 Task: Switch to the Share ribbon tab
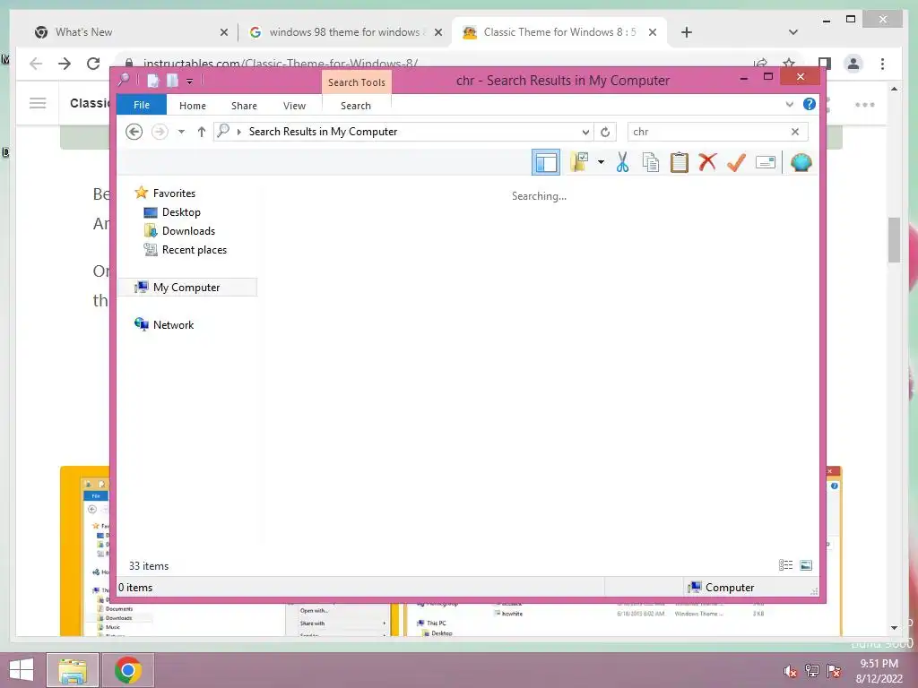tap(244, 106)
